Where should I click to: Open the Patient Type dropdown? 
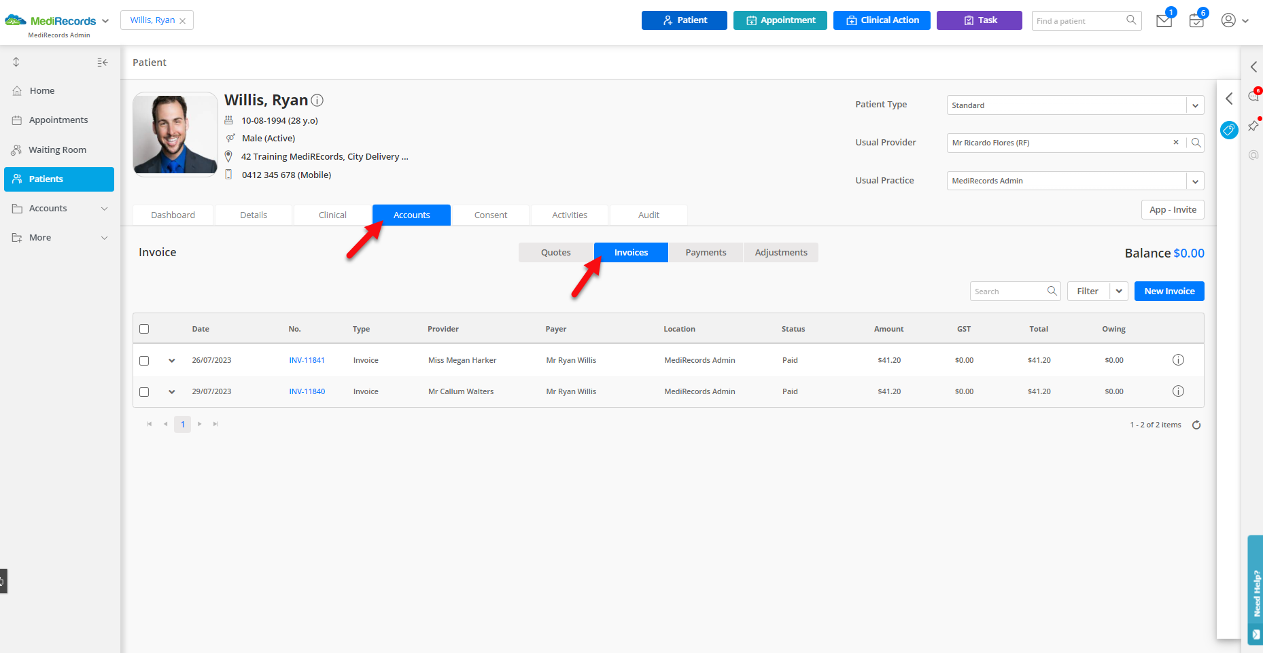click(x=1195, y=105)
